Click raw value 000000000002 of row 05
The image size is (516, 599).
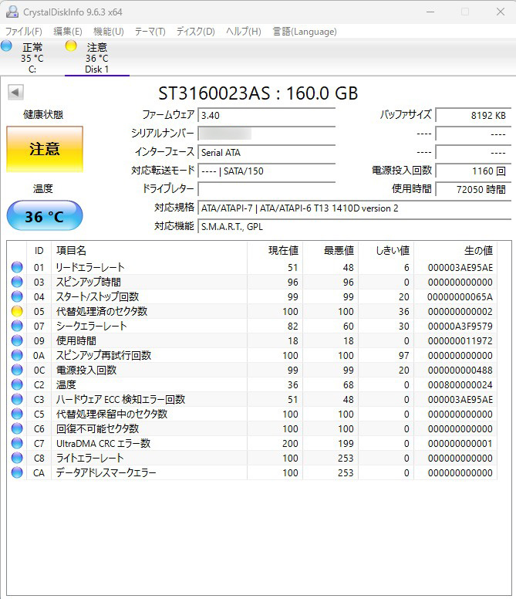pyautogui.click(x=460, y=311)
